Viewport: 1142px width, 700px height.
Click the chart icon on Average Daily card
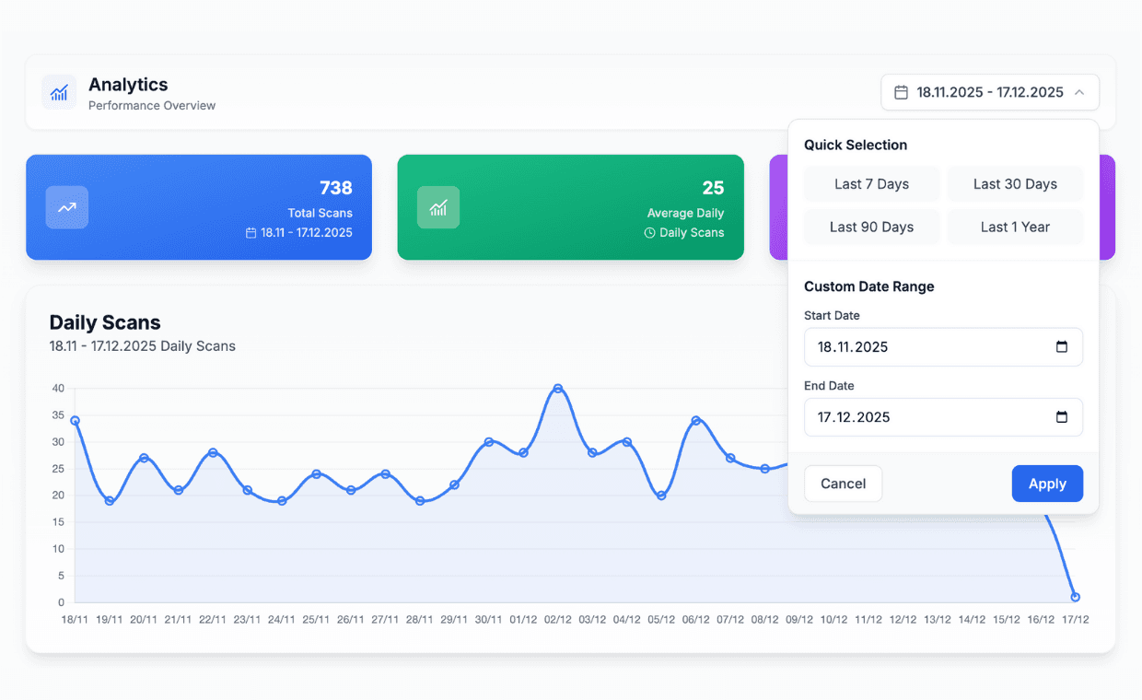tap(438, 207)
